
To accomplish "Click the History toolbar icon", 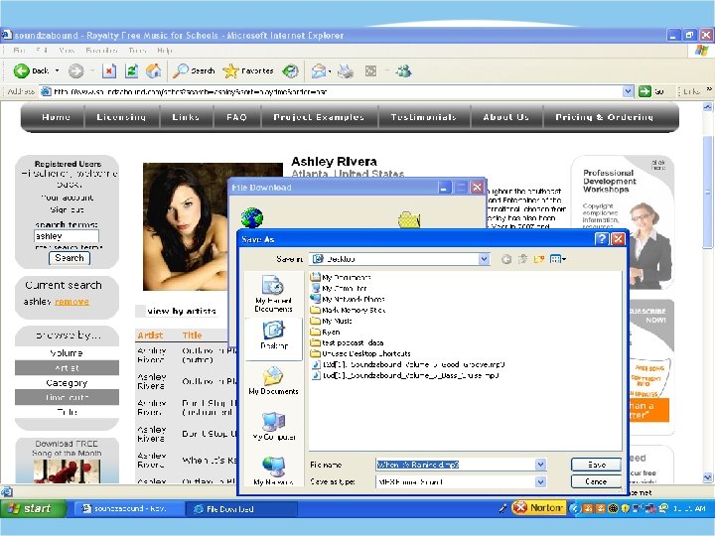I will click(290, 70).
